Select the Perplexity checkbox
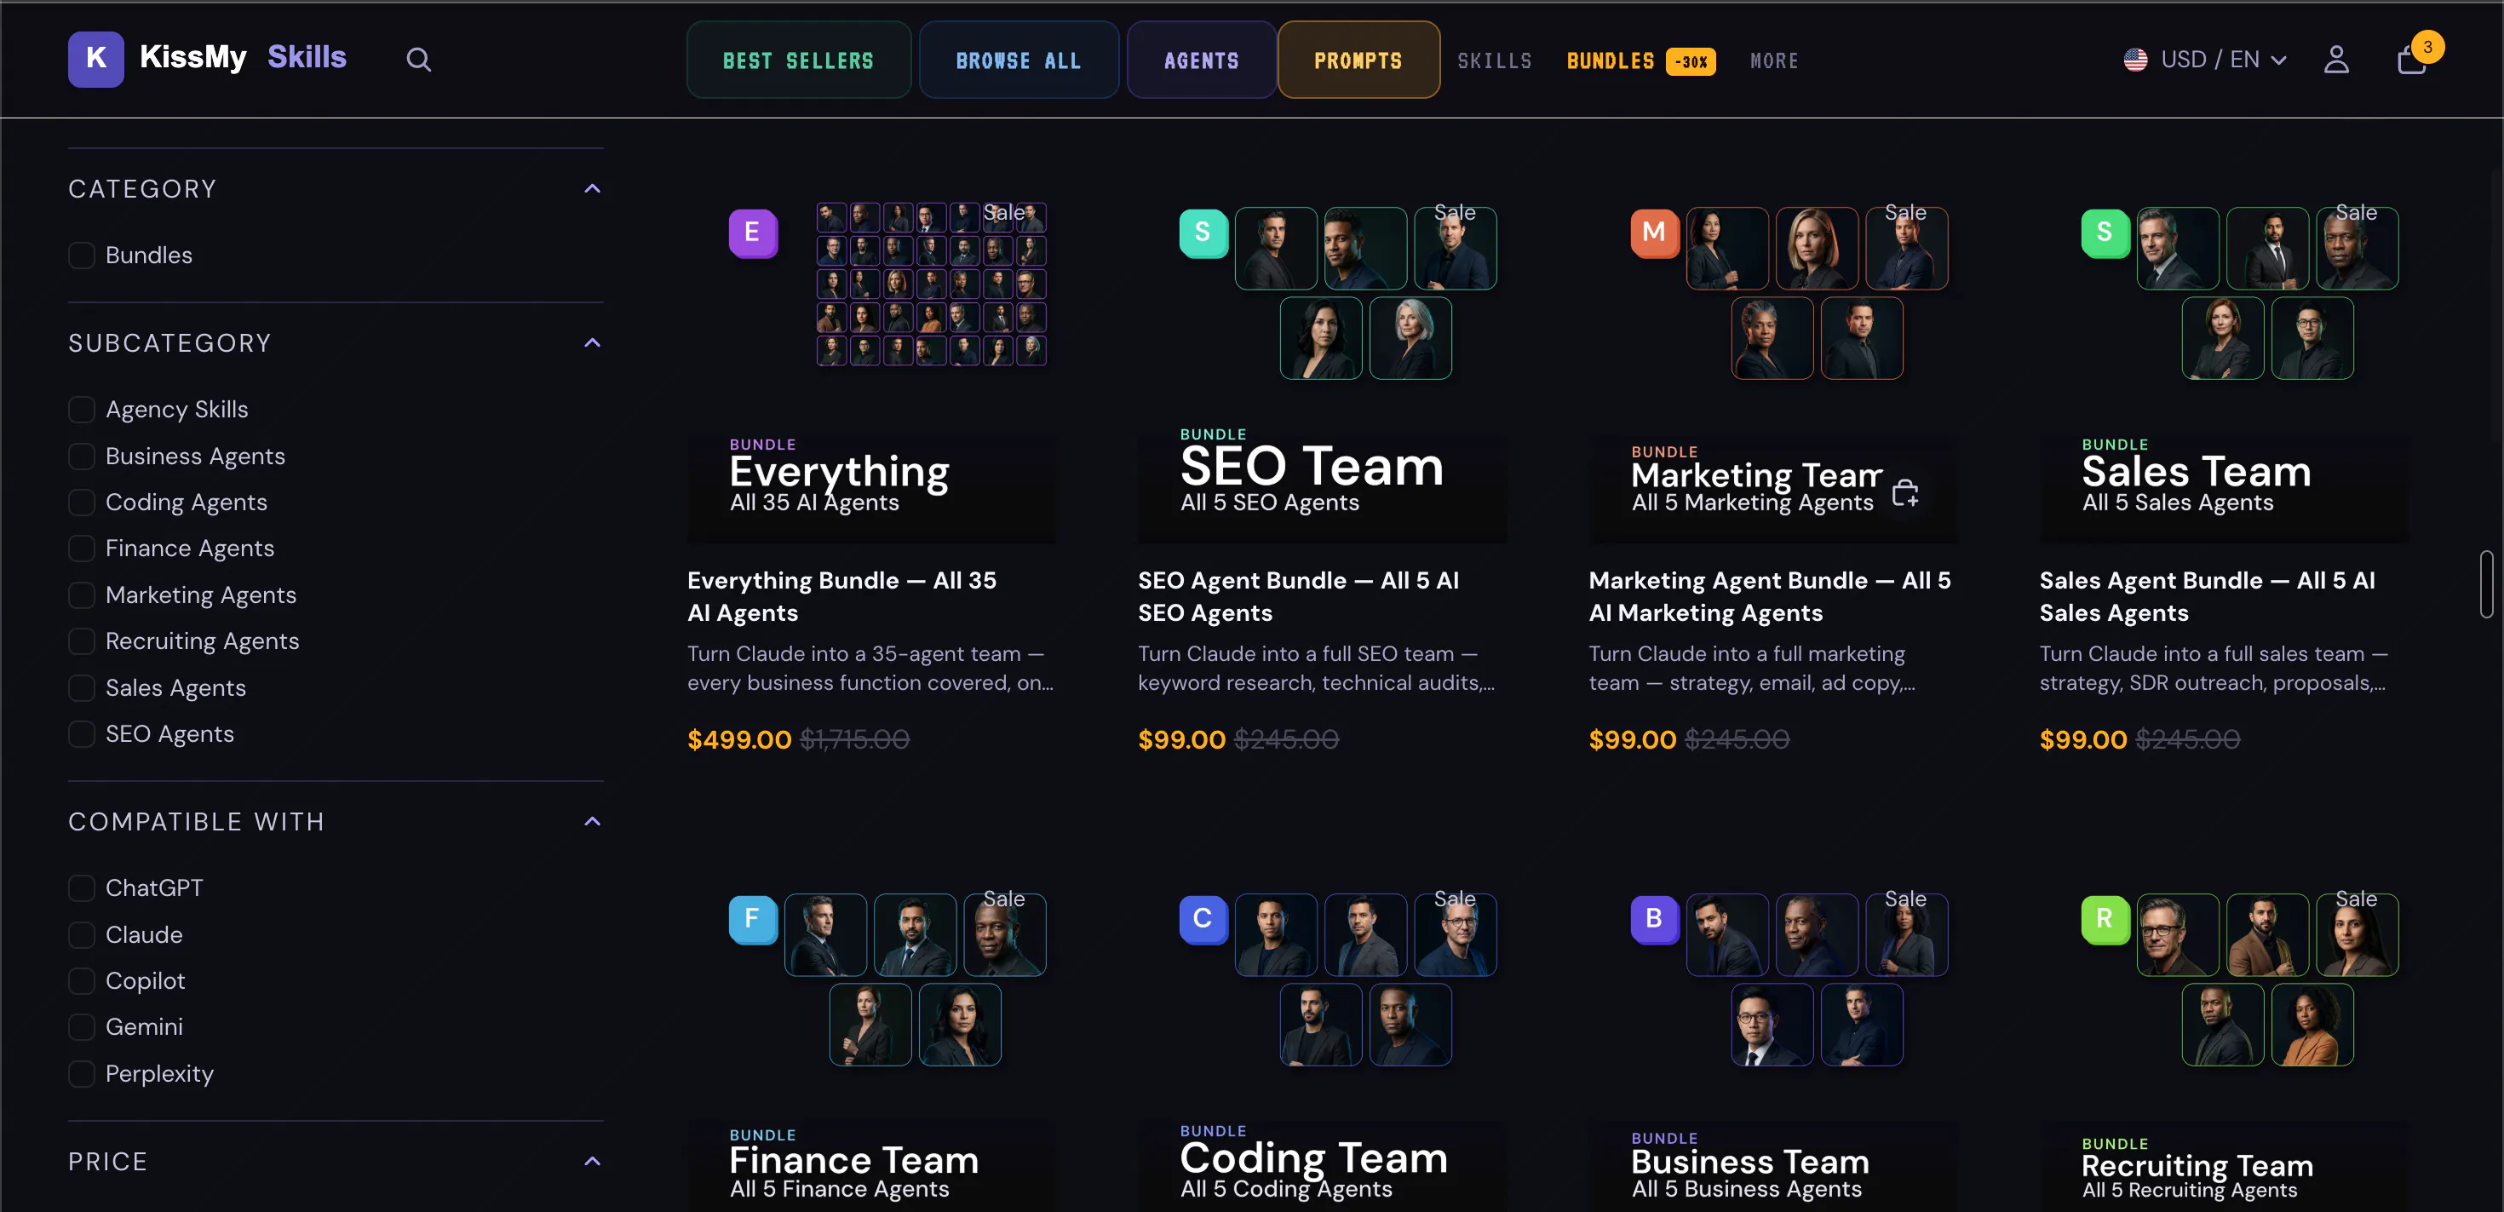The image size is (2504, 1212). tap(82, 1074)
